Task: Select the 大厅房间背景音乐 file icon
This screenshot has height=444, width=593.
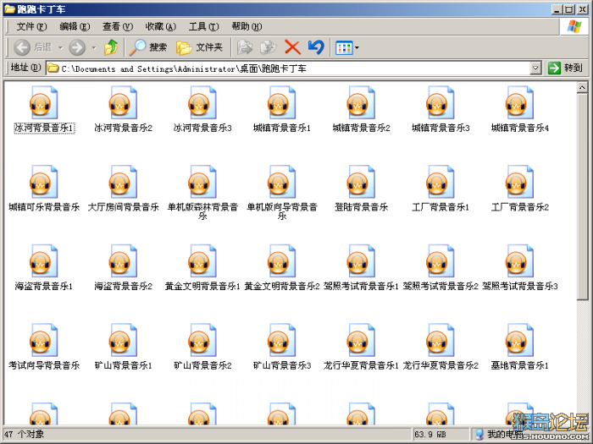Action: (124, 182)
